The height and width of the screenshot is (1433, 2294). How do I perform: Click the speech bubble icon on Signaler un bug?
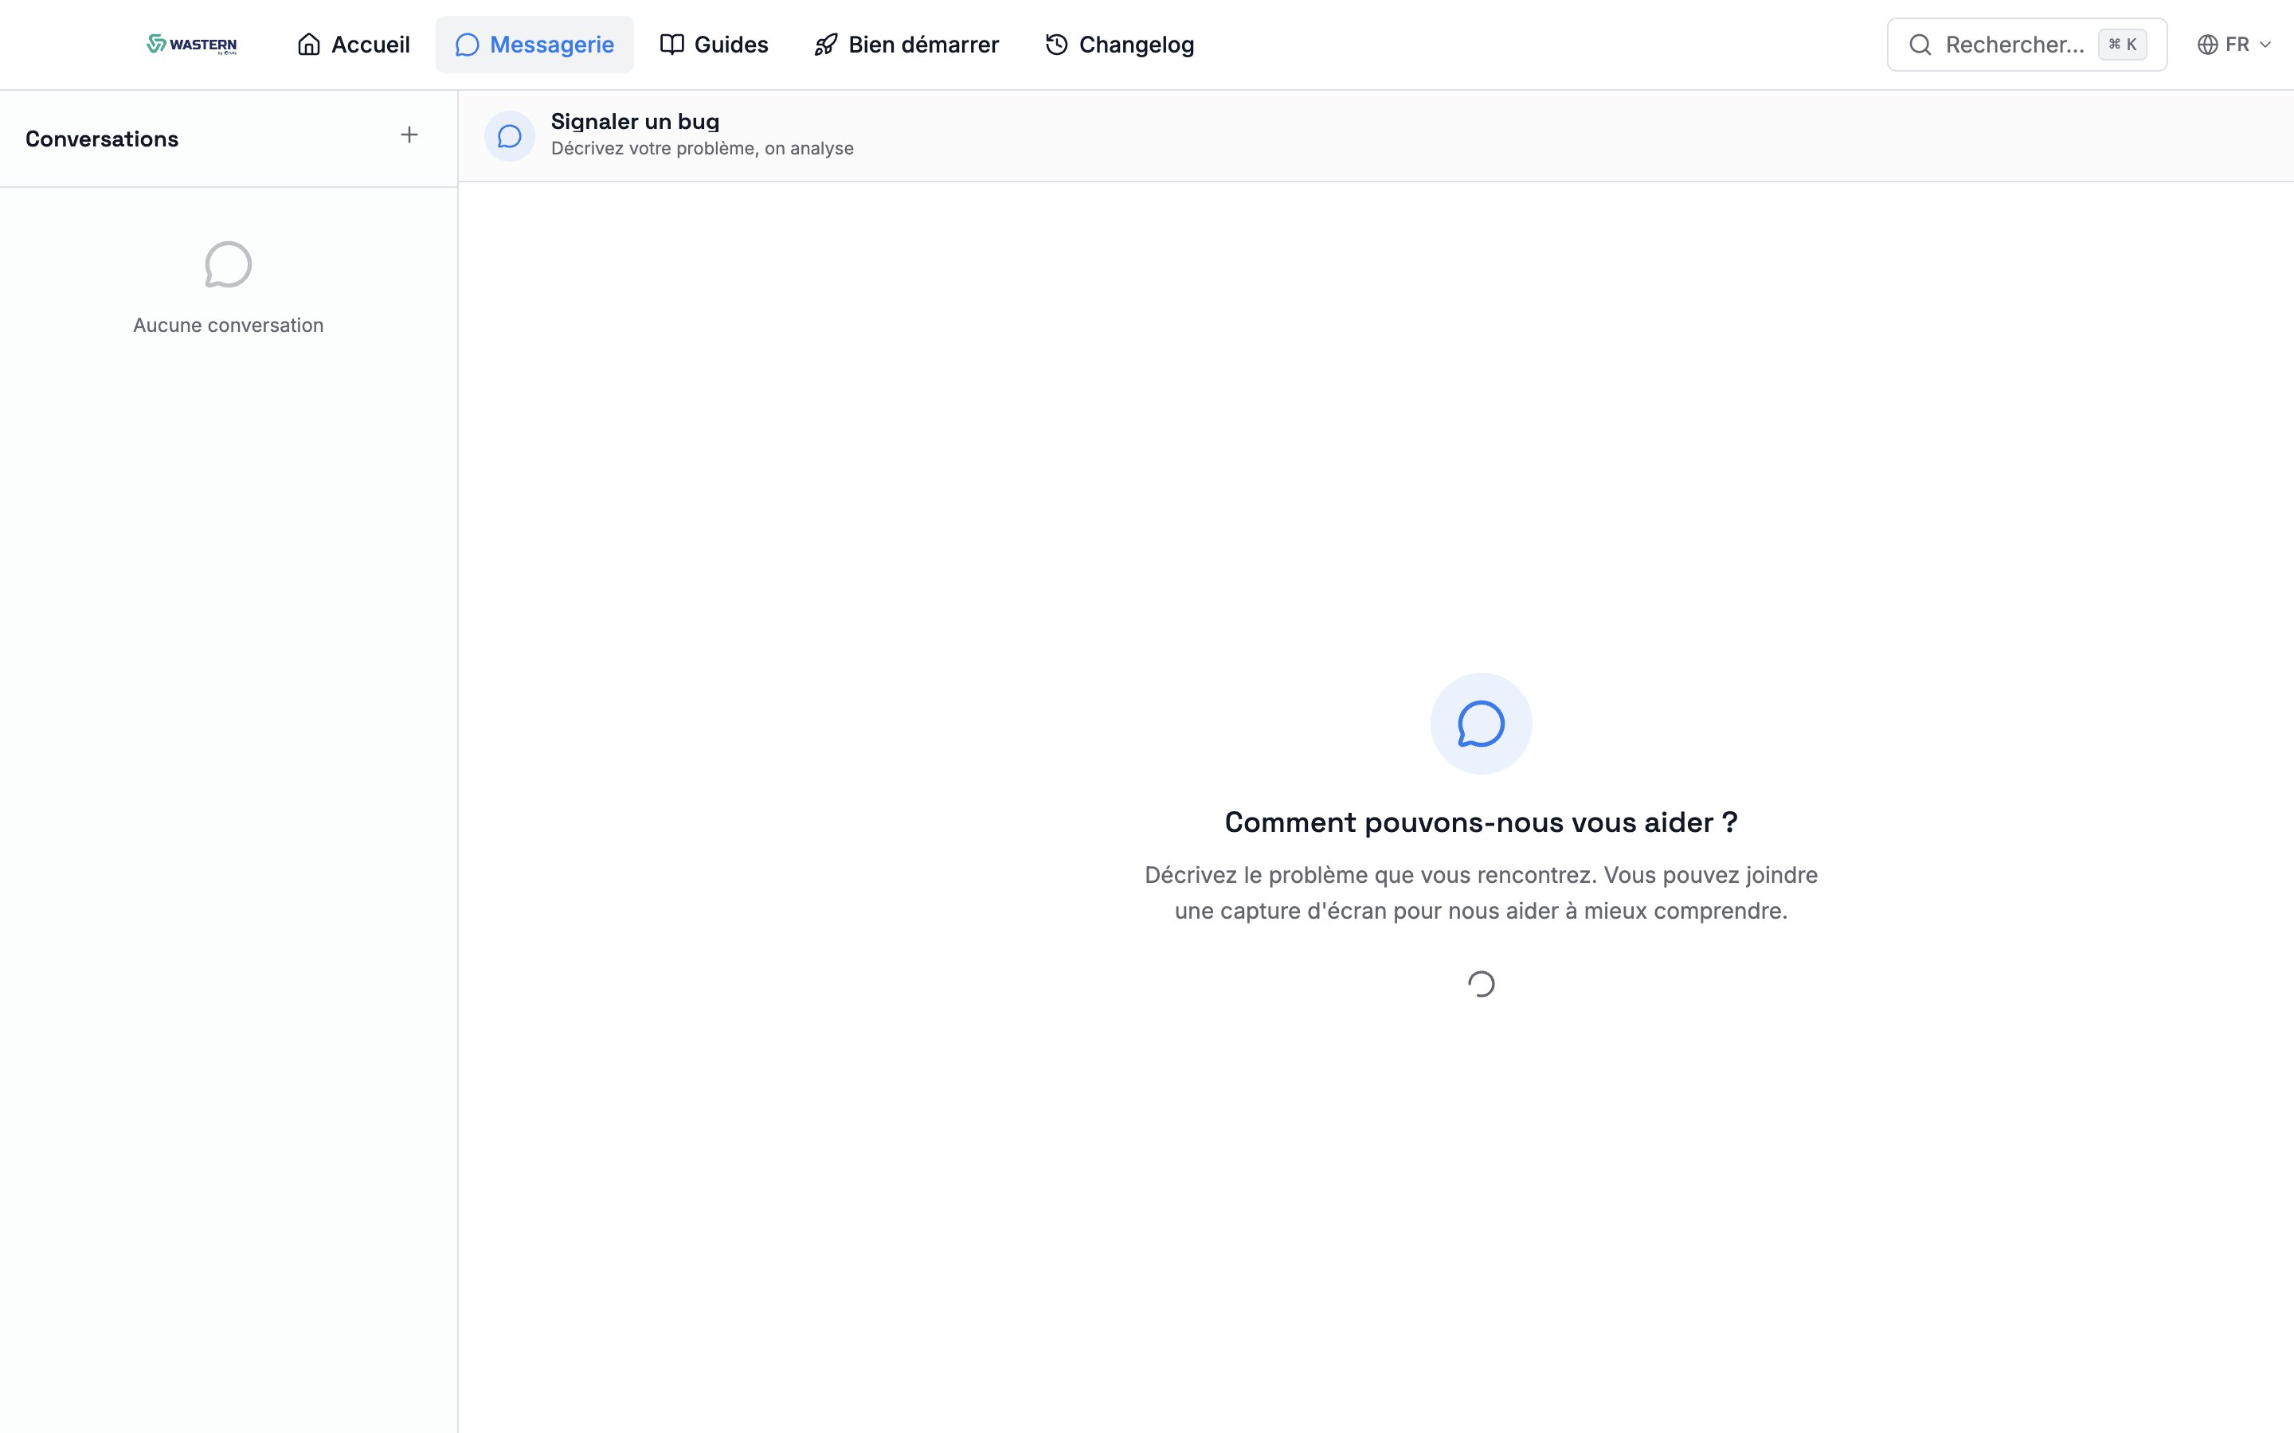point(509,135)
